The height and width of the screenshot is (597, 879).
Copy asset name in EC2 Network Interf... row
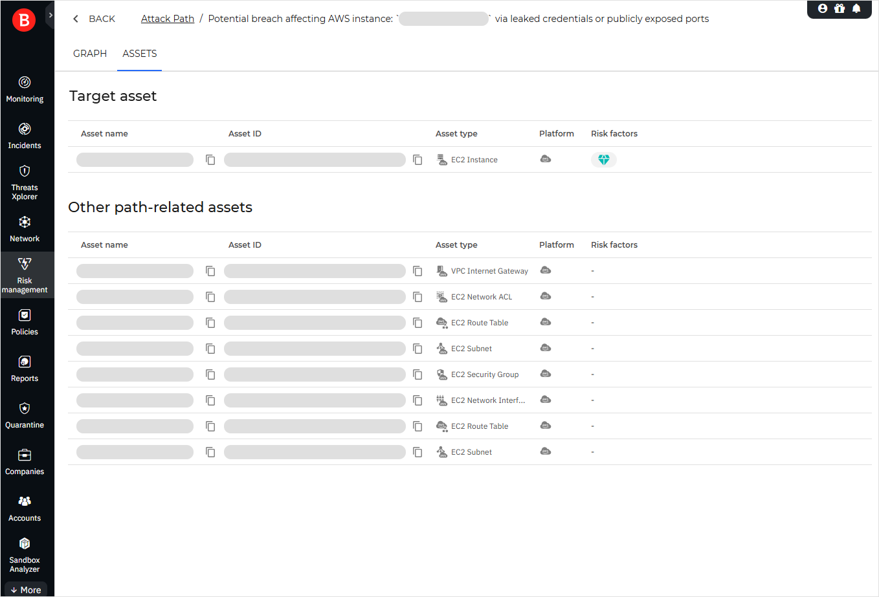pos(210,400)
